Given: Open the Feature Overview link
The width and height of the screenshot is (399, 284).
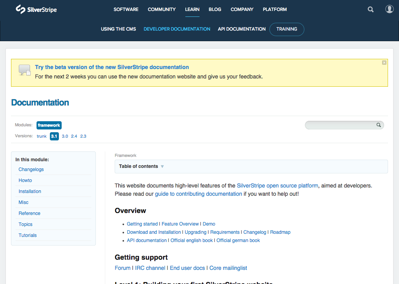Looking at the screenshot, I should point(180,224).
